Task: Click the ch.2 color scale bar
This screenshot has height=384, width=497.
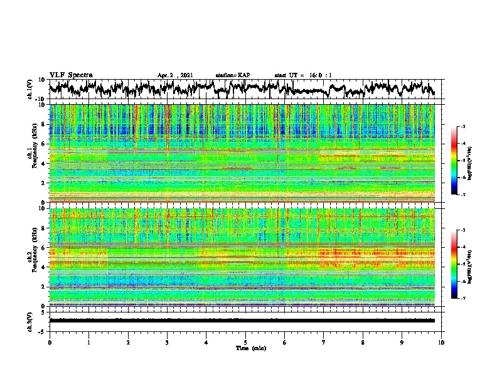Action: coord(454,264)
